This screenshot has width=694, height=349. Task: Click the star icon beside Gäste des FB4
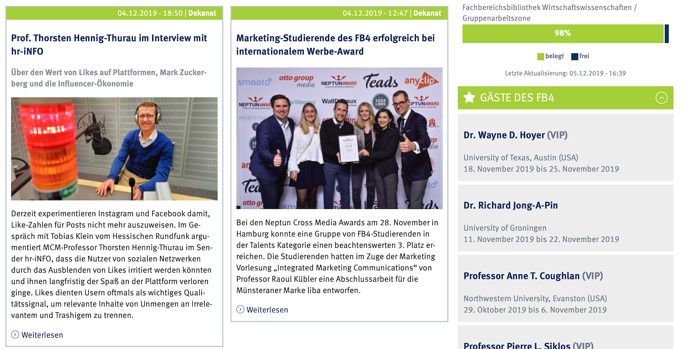click(x=469, y=98)
